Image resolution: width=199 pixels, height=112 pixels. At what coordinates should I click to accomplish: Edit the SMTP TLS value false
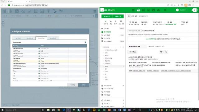[54, 61]
